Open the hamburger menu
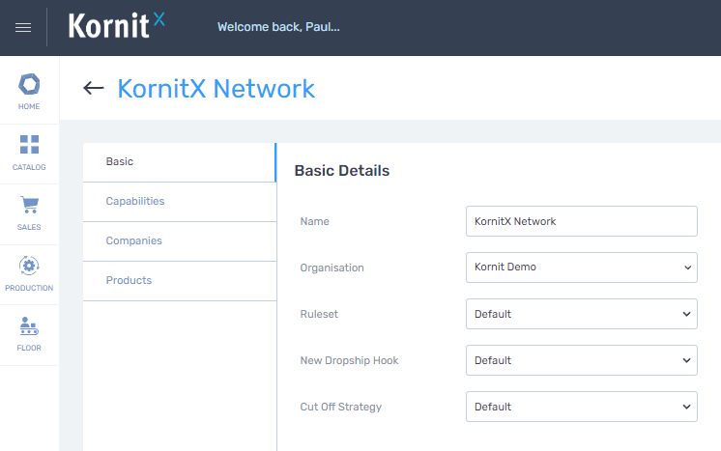The width and height of the screenshot is (721, 451). (x=23, y=28)
